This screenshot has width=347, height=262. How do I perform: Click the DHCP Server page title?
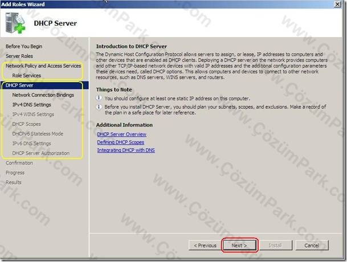55,23
